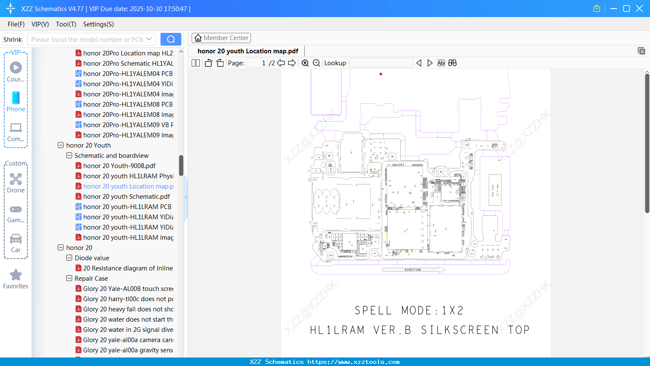
Task: Open the Courses category in the VIP sidebar
Action: [x=16, y=72]
